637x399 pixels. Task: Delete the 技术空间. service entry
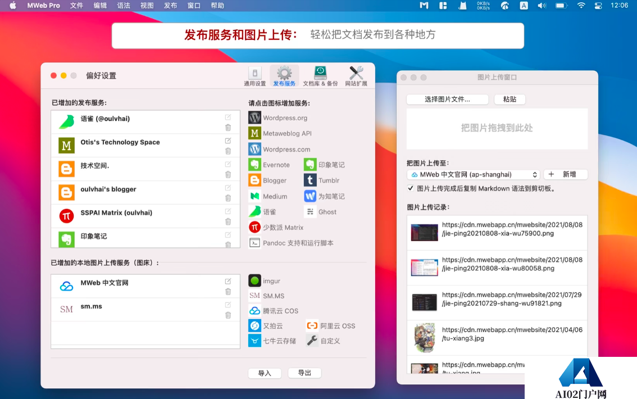point(228,175)
